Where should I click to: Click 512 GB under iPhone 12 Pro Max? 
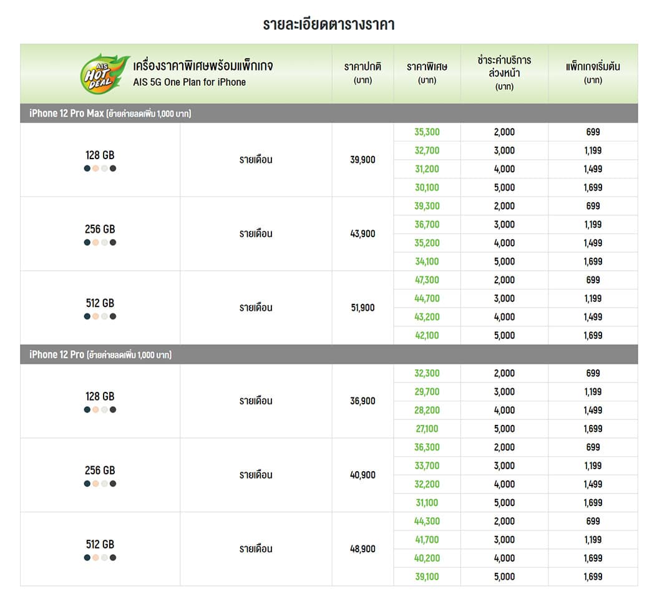click(x=100, y=303)
